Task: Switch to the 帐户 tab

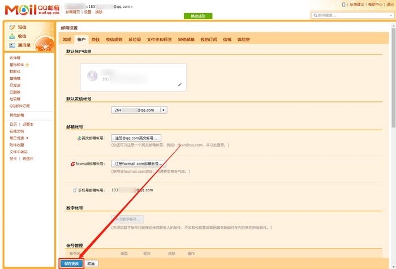Action: [x=81, y=40]
